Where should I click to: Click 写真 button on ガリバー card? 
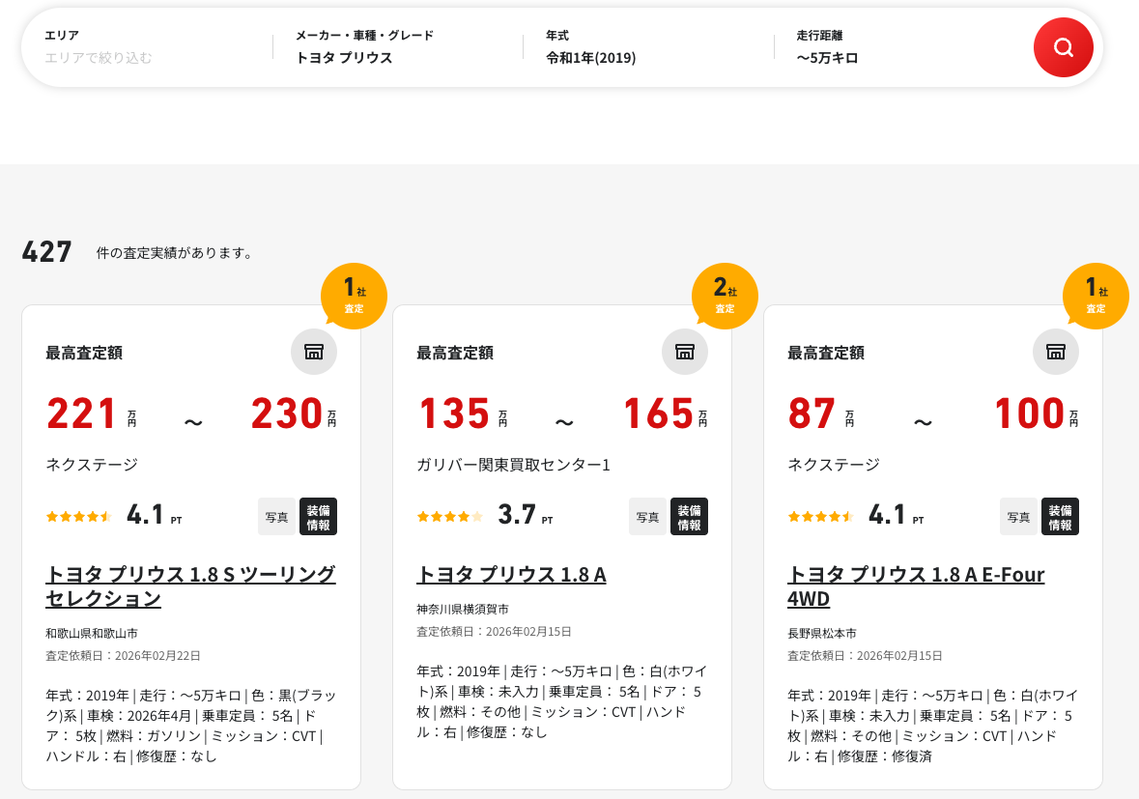(647, 517)
